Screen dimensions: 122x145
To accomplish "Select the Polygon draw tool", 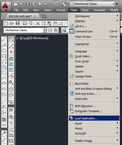I will coord(4,50).
